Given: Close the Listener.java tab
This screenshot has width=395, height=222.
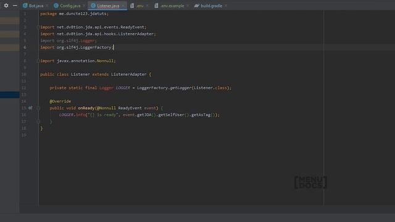Looking at the screenshot, I should coord(123,6).
